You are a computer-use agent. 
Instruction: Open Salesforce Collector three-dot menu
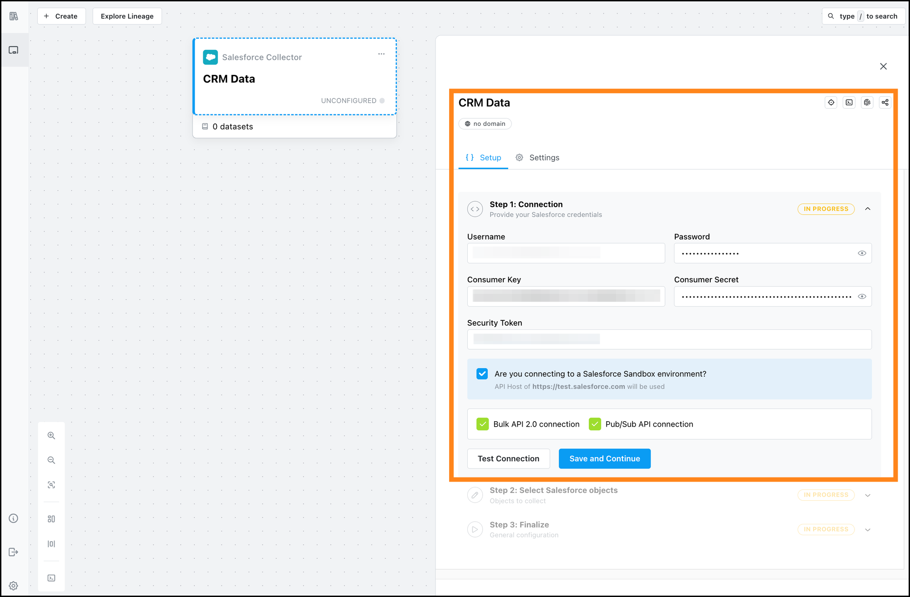click(x=381, y=54)
